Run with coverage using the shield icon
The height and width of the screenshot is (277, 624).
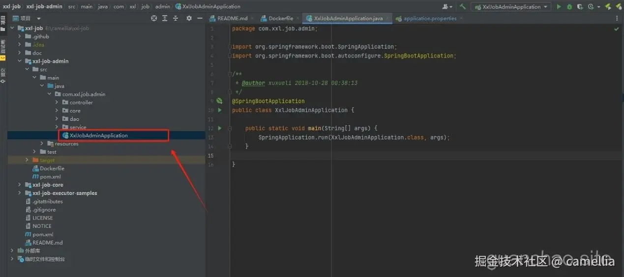[x=580, y=7]
